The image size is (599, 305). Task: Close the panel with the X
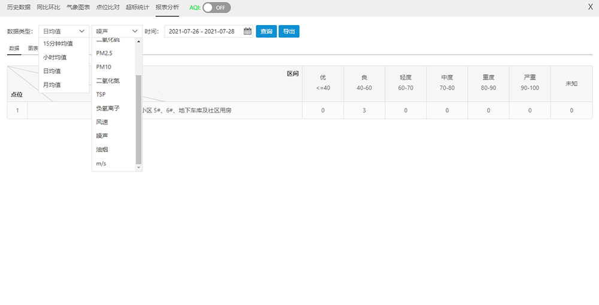[591, 7]
